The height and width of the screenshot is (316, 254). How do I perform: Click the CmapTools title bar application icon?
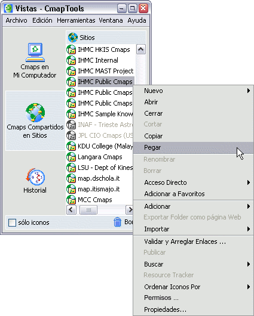pos(8,8)
